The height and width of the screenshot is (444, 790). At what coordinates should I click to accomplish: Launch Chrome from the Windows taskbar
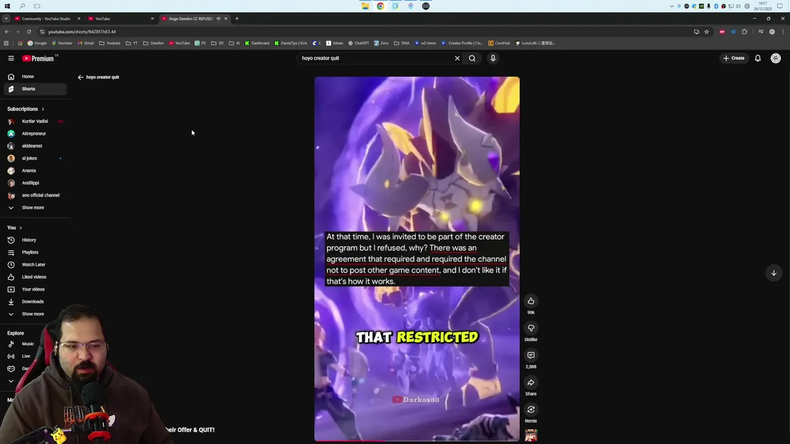pyautogui.click(x=380, y=6)
